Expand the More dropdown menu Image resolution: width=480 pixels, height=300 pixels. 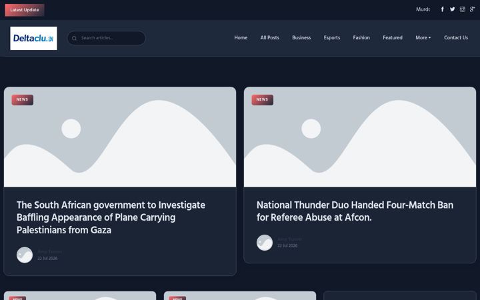pyautogui.click(x=423, y=37)
